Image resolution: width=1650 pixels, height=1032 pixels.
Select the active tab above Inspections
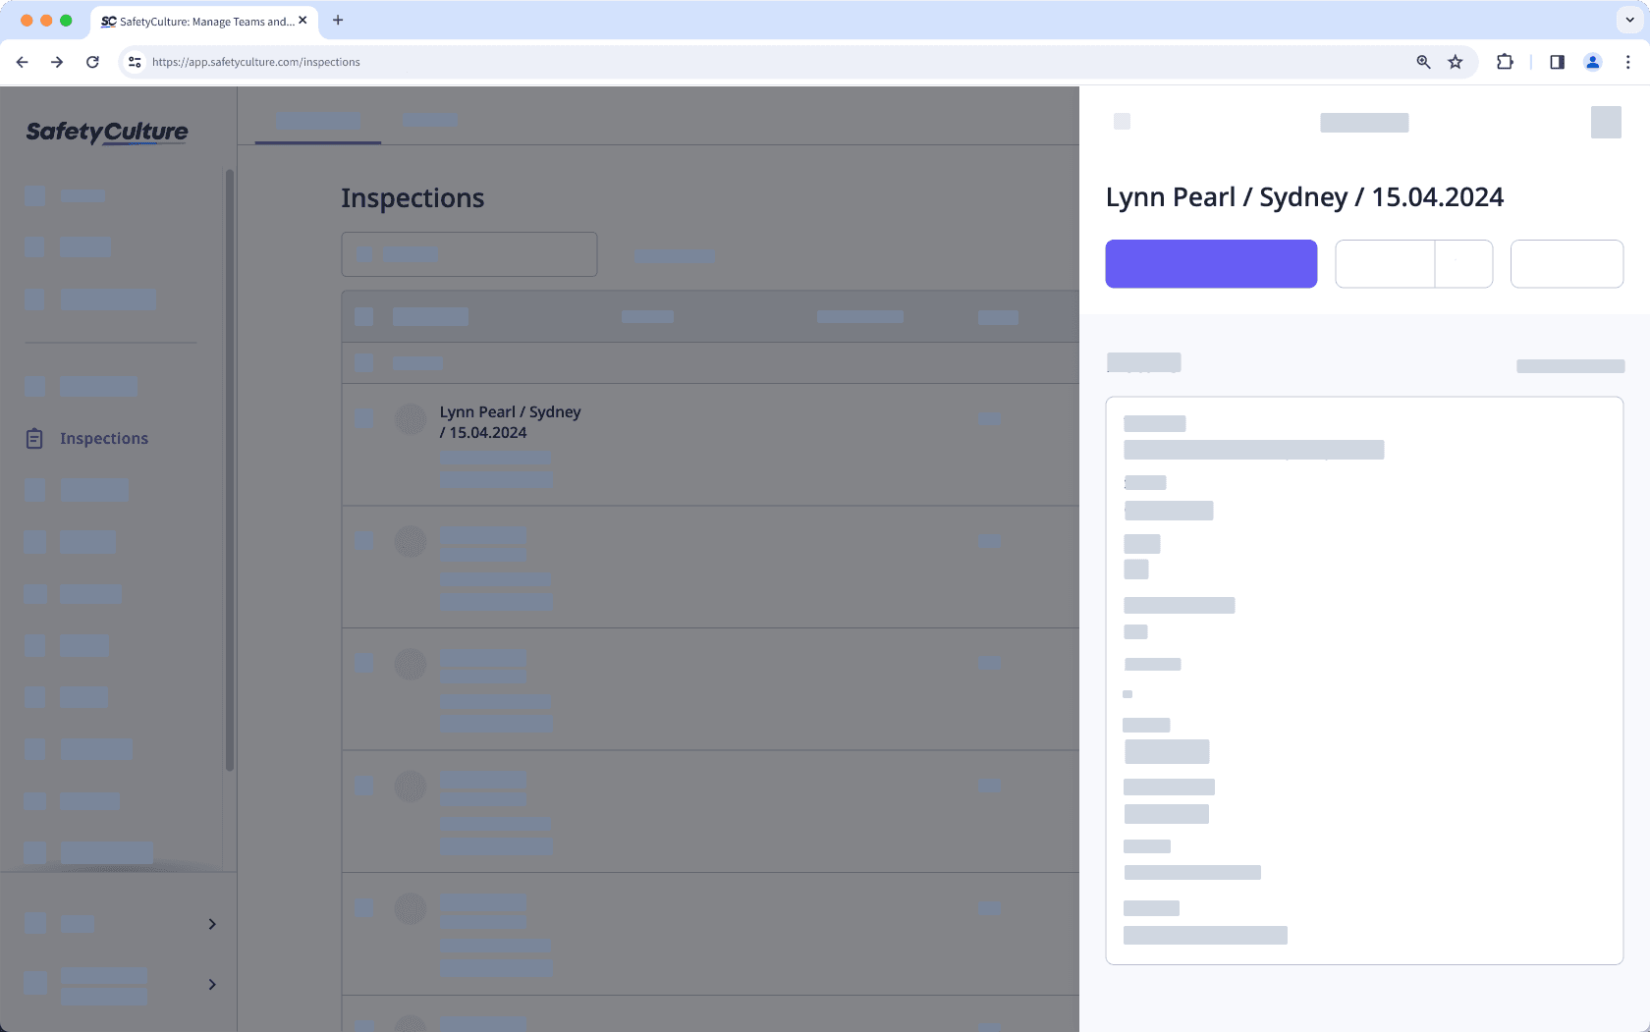316,120
